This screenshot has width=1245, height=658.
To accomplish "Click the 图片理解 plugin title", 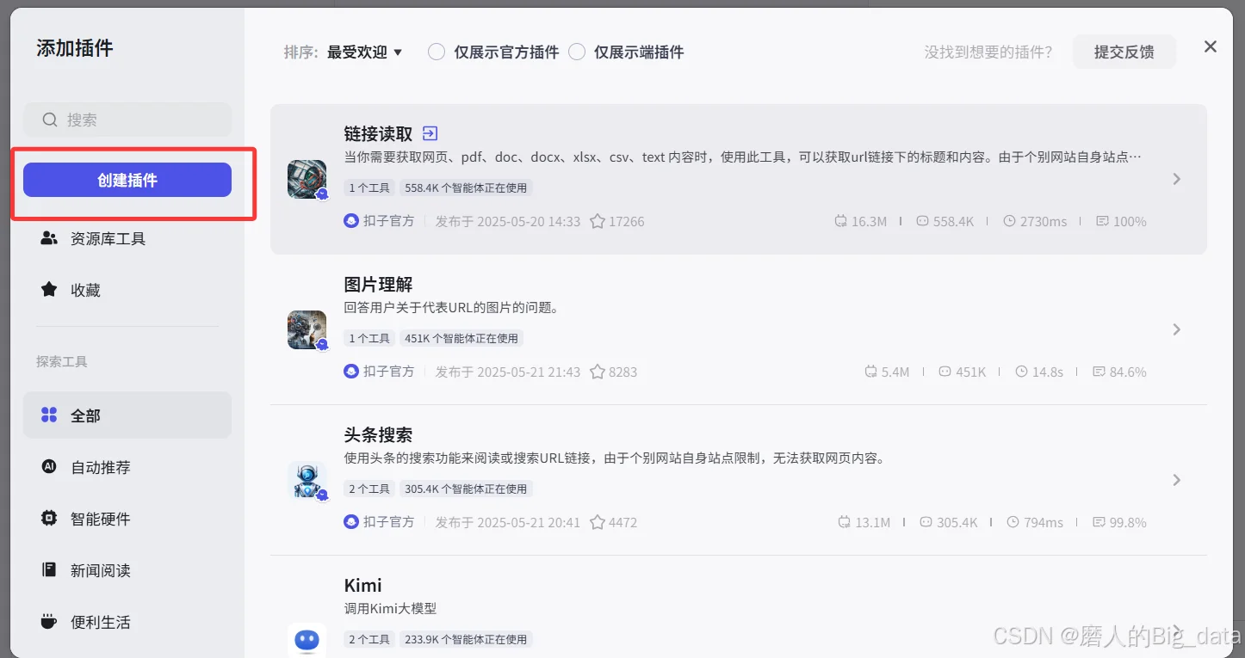I will click(x=379, y=284).
